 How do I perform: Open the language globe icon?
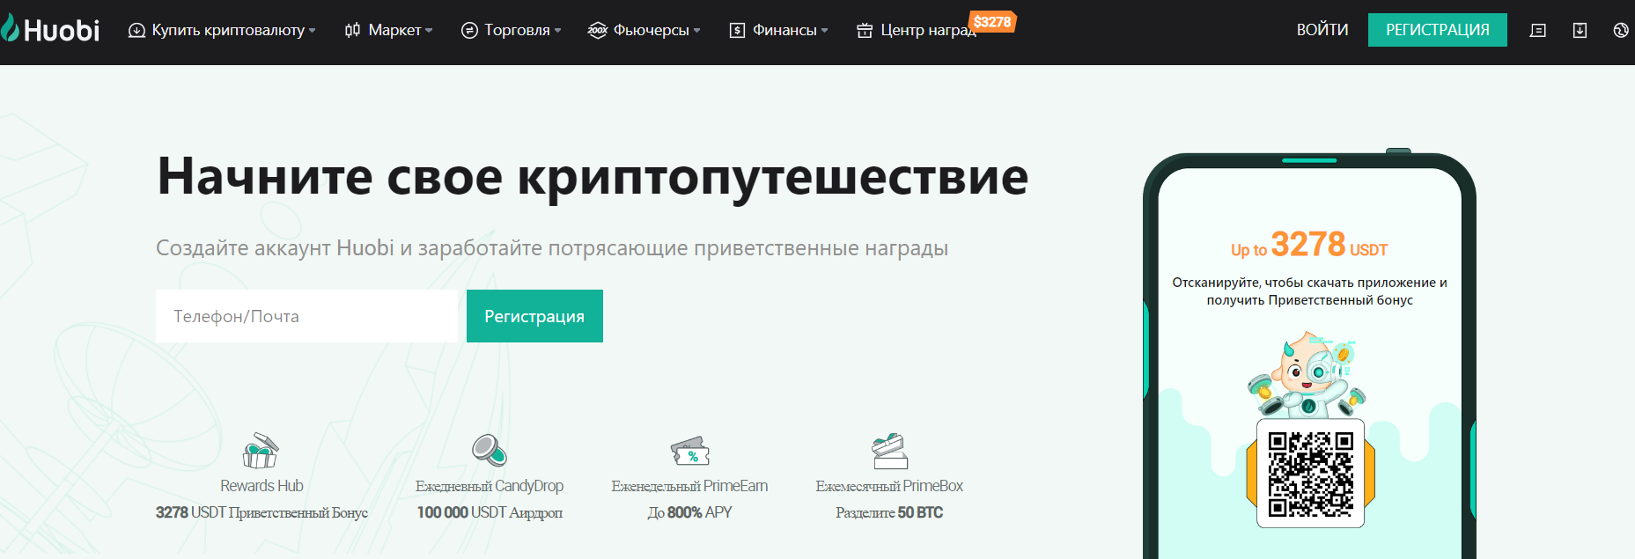[1621, 31]
